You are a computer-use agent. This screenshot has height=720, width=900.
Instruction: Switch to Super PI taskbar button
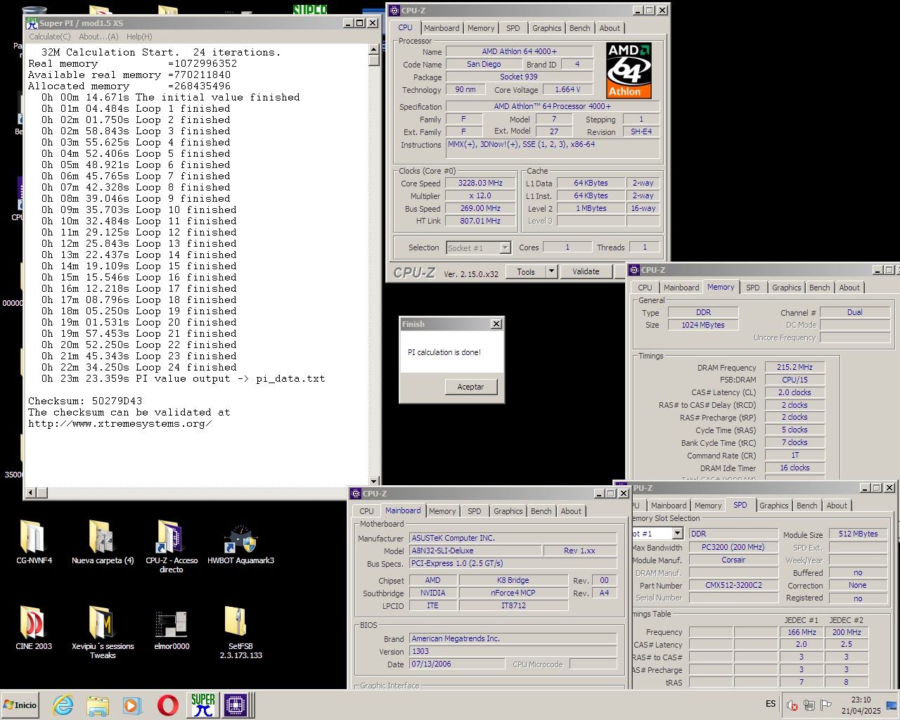[203, 705]
